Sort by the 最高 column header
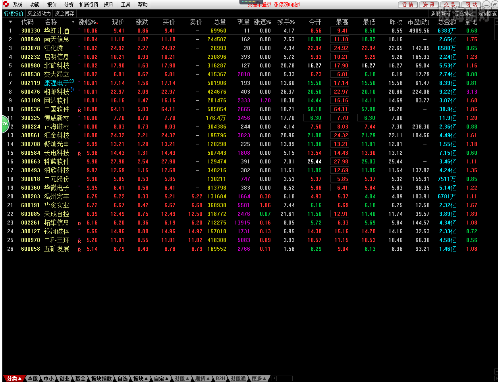This screenshot has height=382, width=498. [x=342, y=22]
